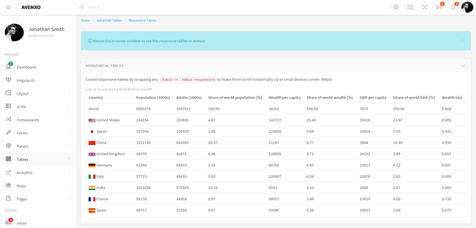Click the Layout sidebar icon
The image size is (476, 228).
8,93
